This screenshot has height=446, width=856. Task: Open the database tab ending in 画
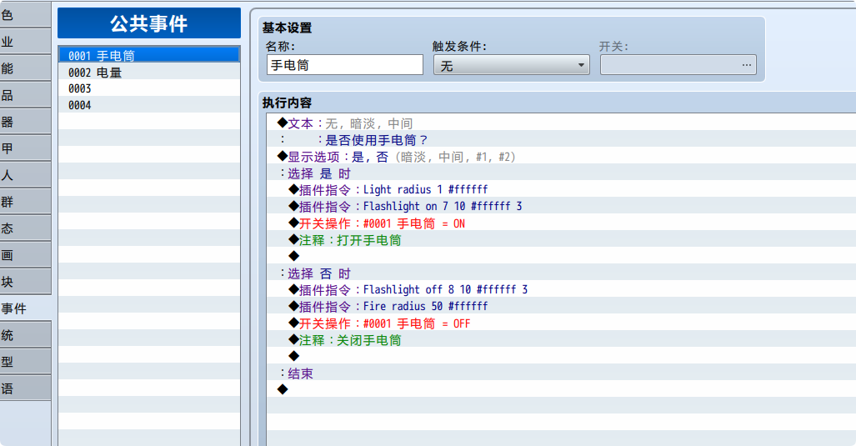click(x=25, y=255)
